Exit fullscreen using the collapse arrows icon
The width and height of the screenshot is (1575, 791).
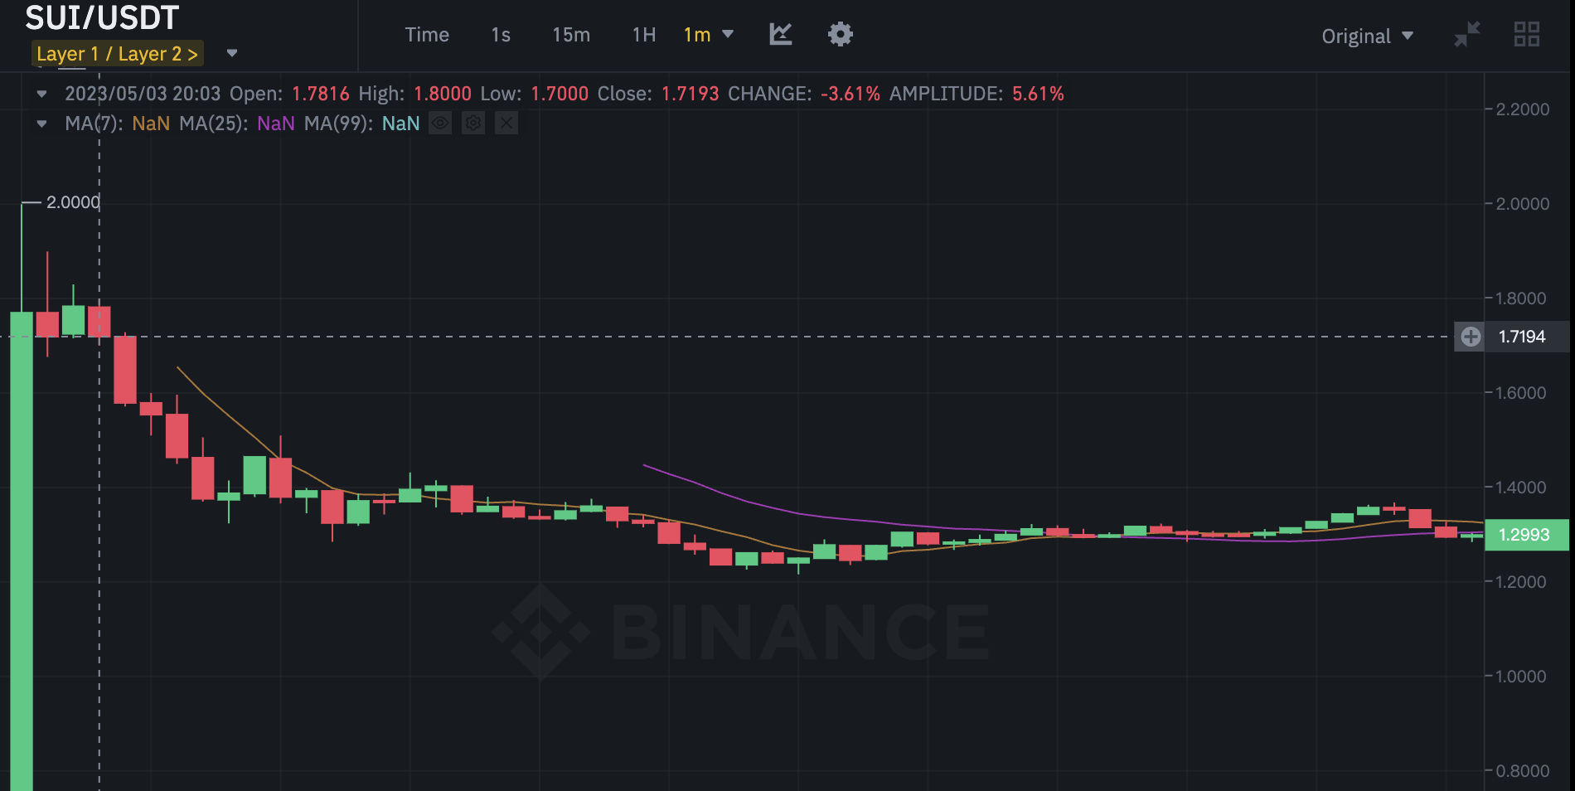pyautogui.click(x=1467, y=35)
